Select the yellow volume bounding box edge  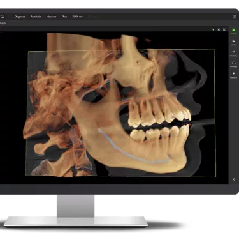(x=121, y=50)
